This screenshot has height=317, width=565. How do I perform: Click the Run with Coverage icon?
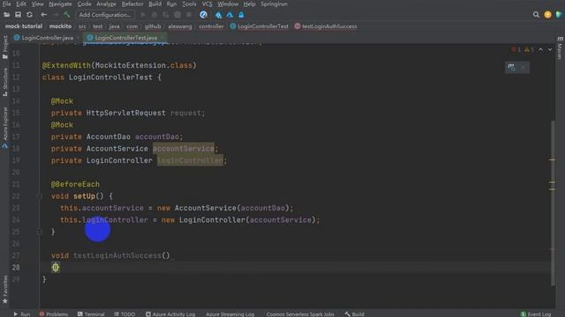(166, 15)
